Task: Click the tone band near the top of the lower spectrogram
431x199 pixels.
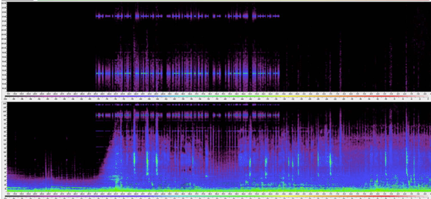Action: pyautogui.click(x=187, y=116)
